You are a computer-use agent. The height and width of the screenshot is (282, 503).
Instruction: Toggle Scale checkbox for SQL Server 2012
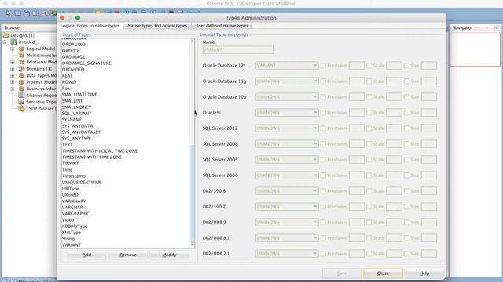369,128
